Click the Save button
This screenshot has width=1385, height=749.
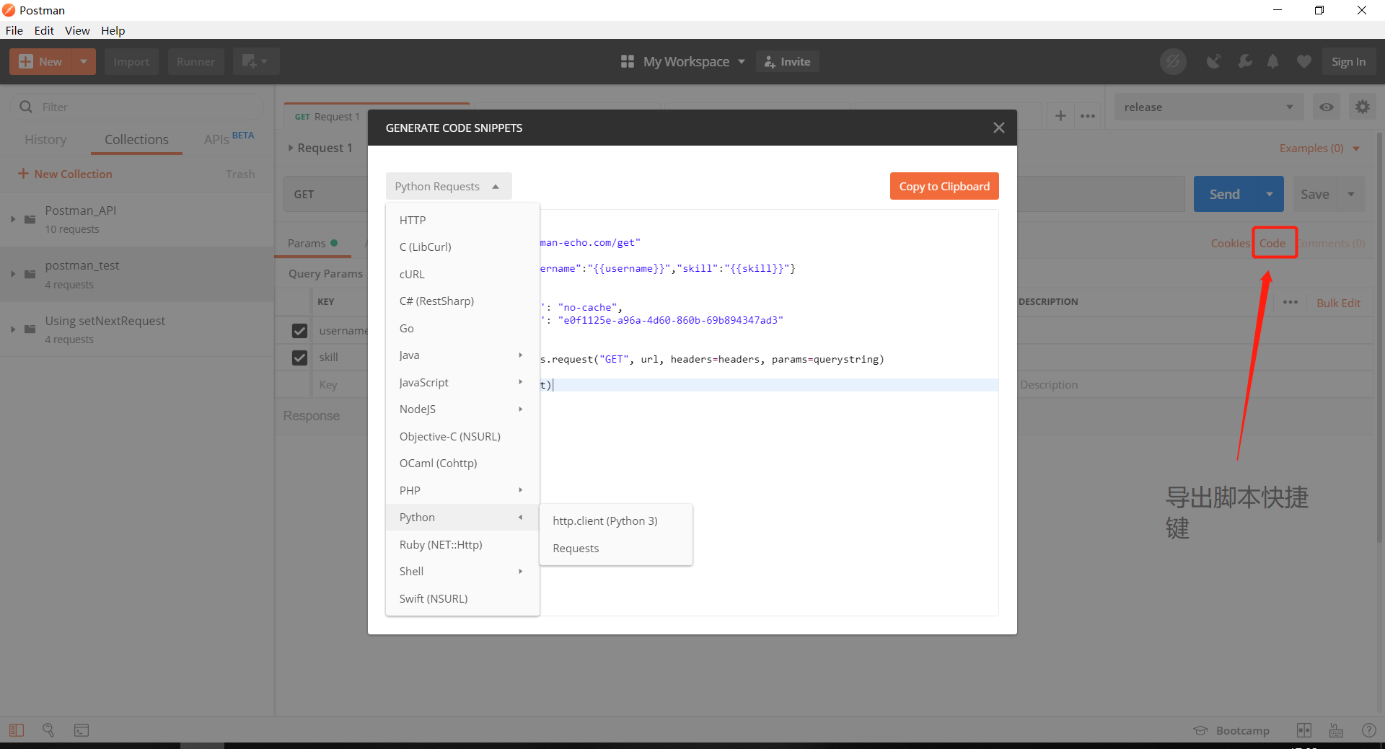tap(1314, 194)
